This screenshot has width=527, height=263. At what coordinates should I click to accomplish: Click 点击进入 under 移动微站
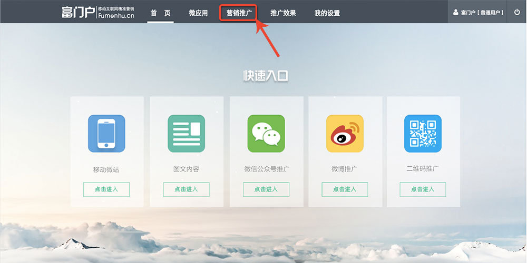tap(106, 189)
